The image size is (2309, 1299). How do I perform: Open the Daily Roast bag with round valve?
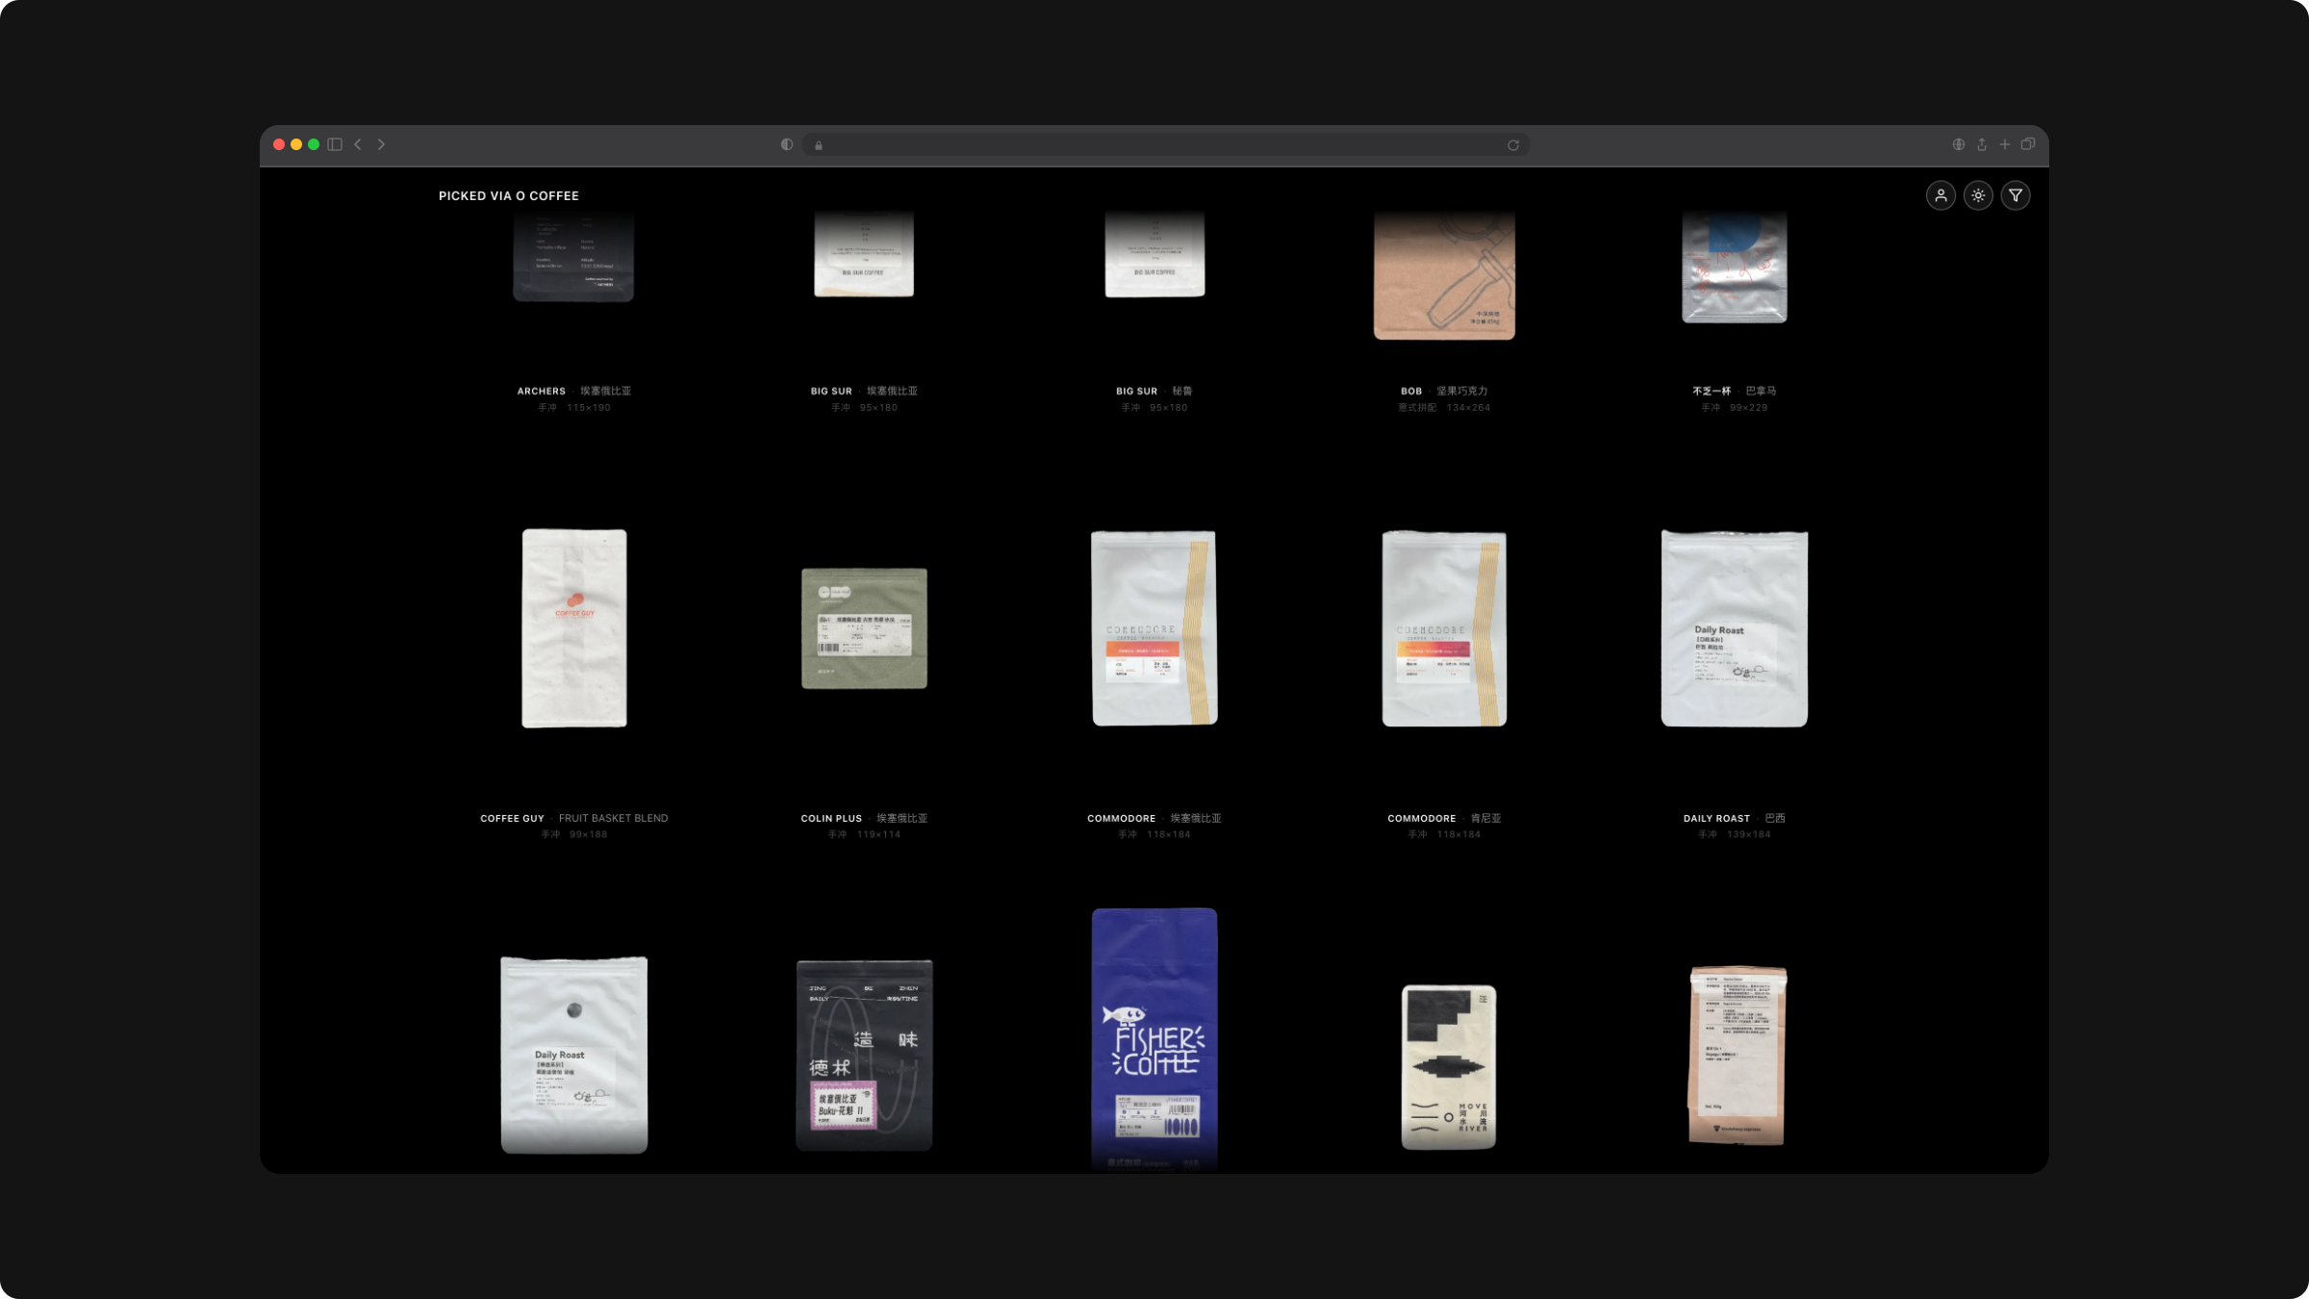click(574, 1055)
